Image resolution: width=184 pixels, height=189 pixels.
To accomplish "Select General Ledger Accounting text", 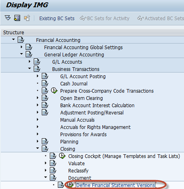I will (74, 55).
